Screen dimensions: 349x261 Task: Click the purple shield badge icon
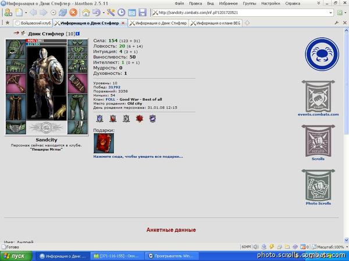tap(152, 119)
